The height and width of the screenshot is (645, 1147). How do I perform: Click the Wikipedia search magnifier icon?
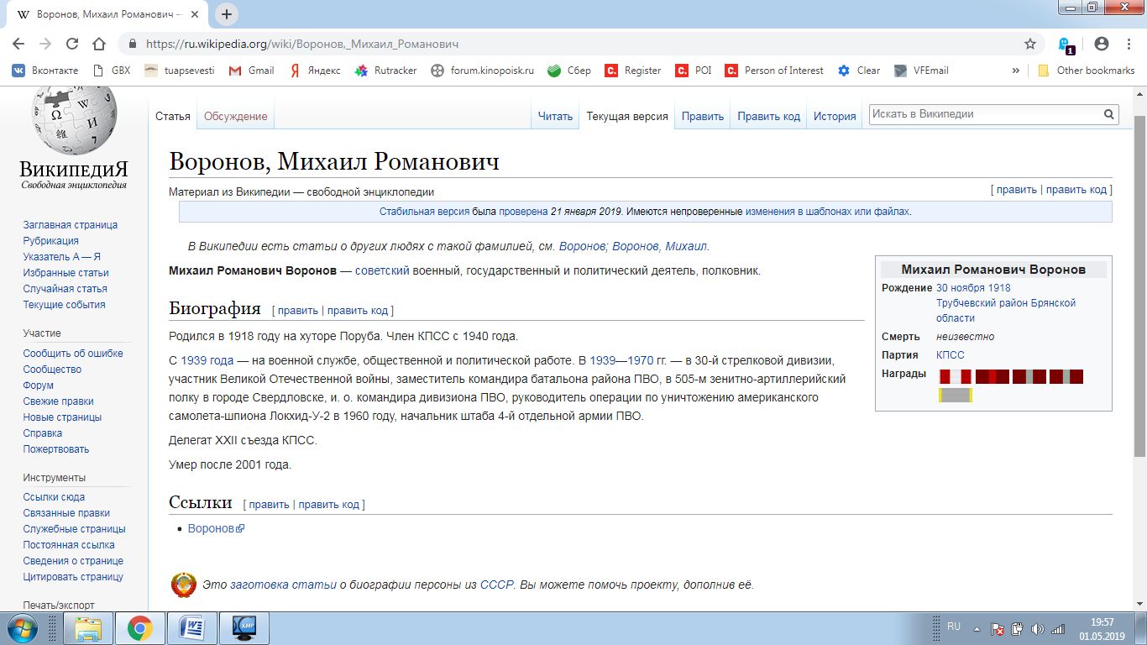coord(1108,114)
